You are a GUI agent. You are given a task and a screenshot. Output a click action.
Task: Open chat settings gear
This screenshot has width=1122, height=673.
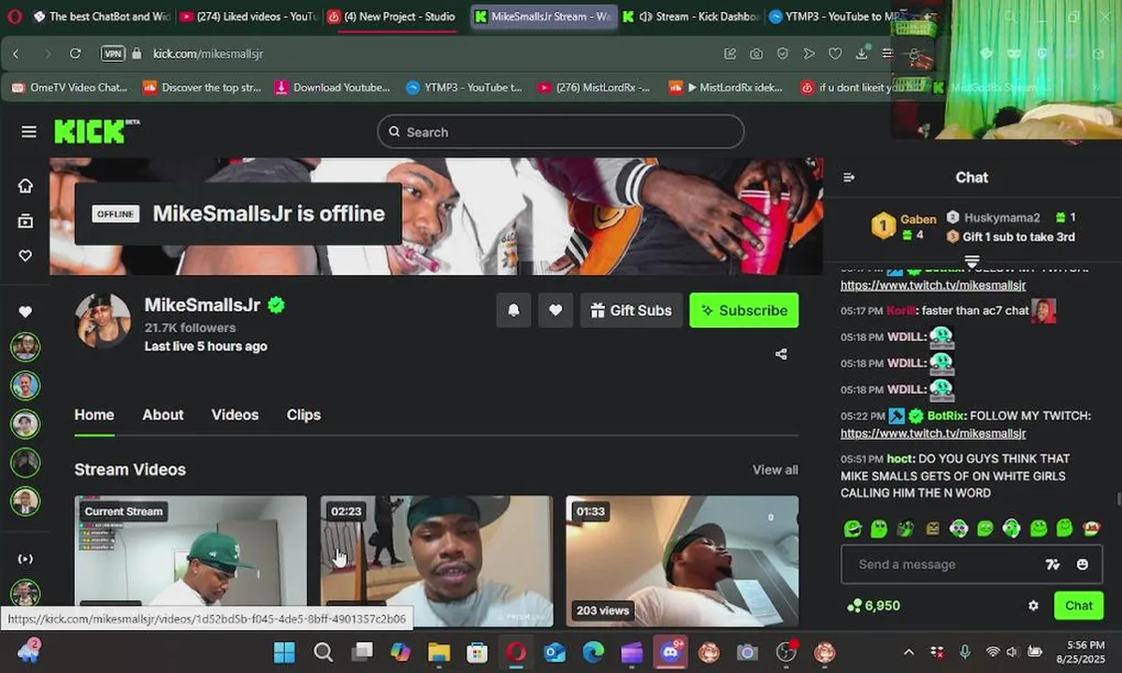coord(1033,606)
